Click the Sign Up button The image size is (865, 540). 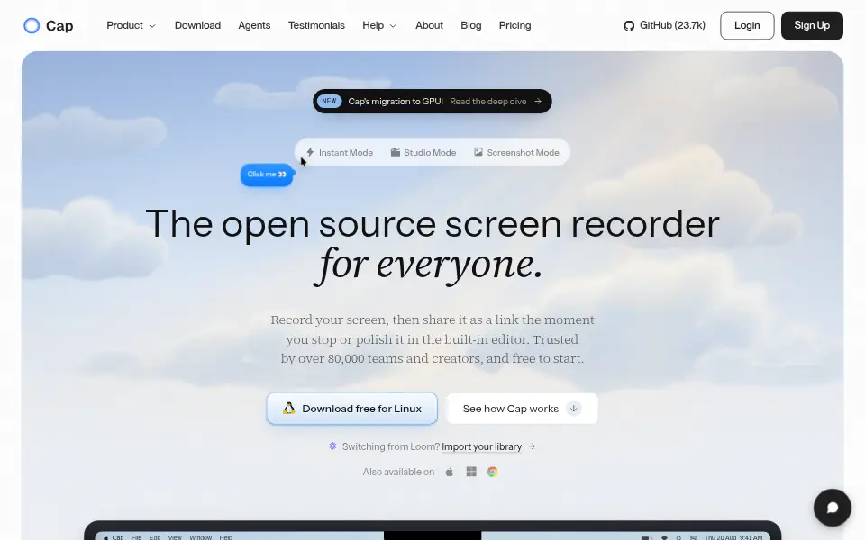pos(812,25)
